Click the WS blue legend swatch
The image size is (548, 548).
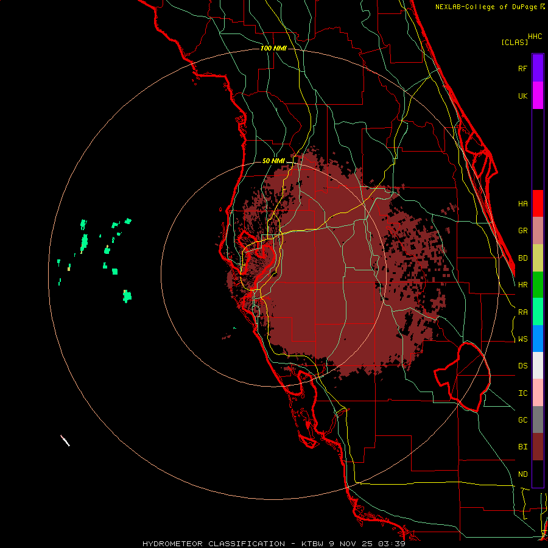click(538, 339)
